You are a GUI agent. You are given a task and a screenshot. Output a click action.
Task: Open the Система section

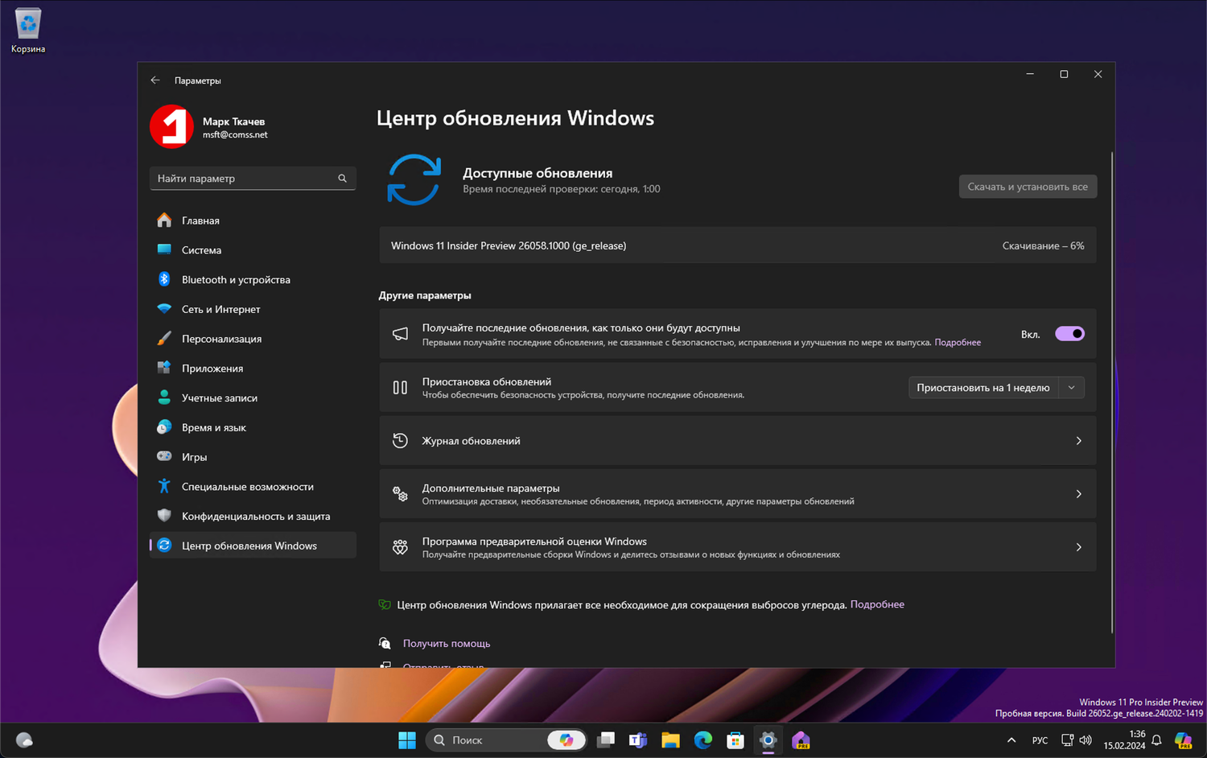(200, 249)
